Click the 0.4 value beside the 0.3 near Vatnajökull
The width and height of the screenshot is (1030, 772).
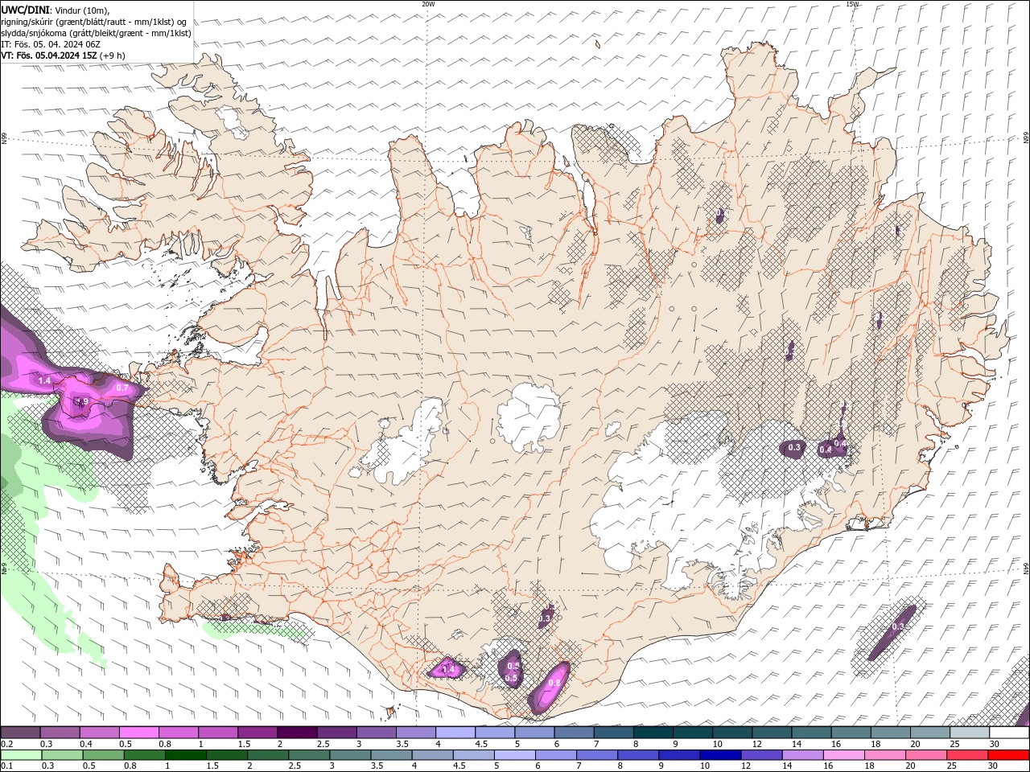click(x=825, y=450)
